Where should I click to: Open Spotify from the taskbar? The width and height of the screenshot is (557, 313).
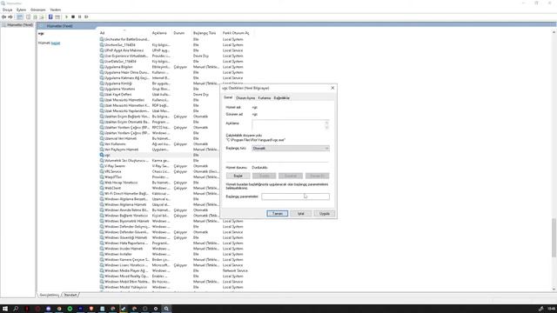coord(70,309)
